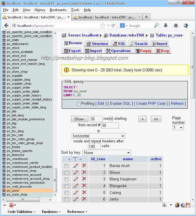The height and width of the screenshot is (216, 196).
Task: Click the main page vertical scrollbar thumb
Action: pyautogui.click(x=193, y=67)
